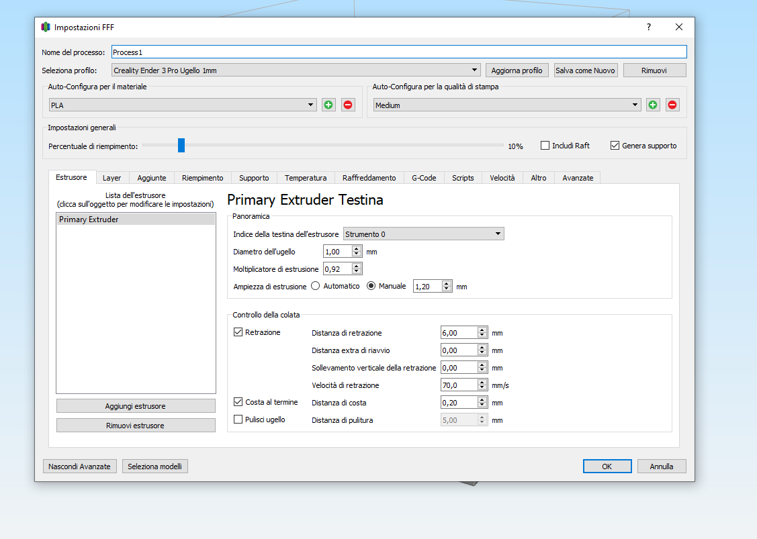Enable the Pulisci ugello checkbox
This screenshot has width=757, height=539.
(x=238, y=420)
